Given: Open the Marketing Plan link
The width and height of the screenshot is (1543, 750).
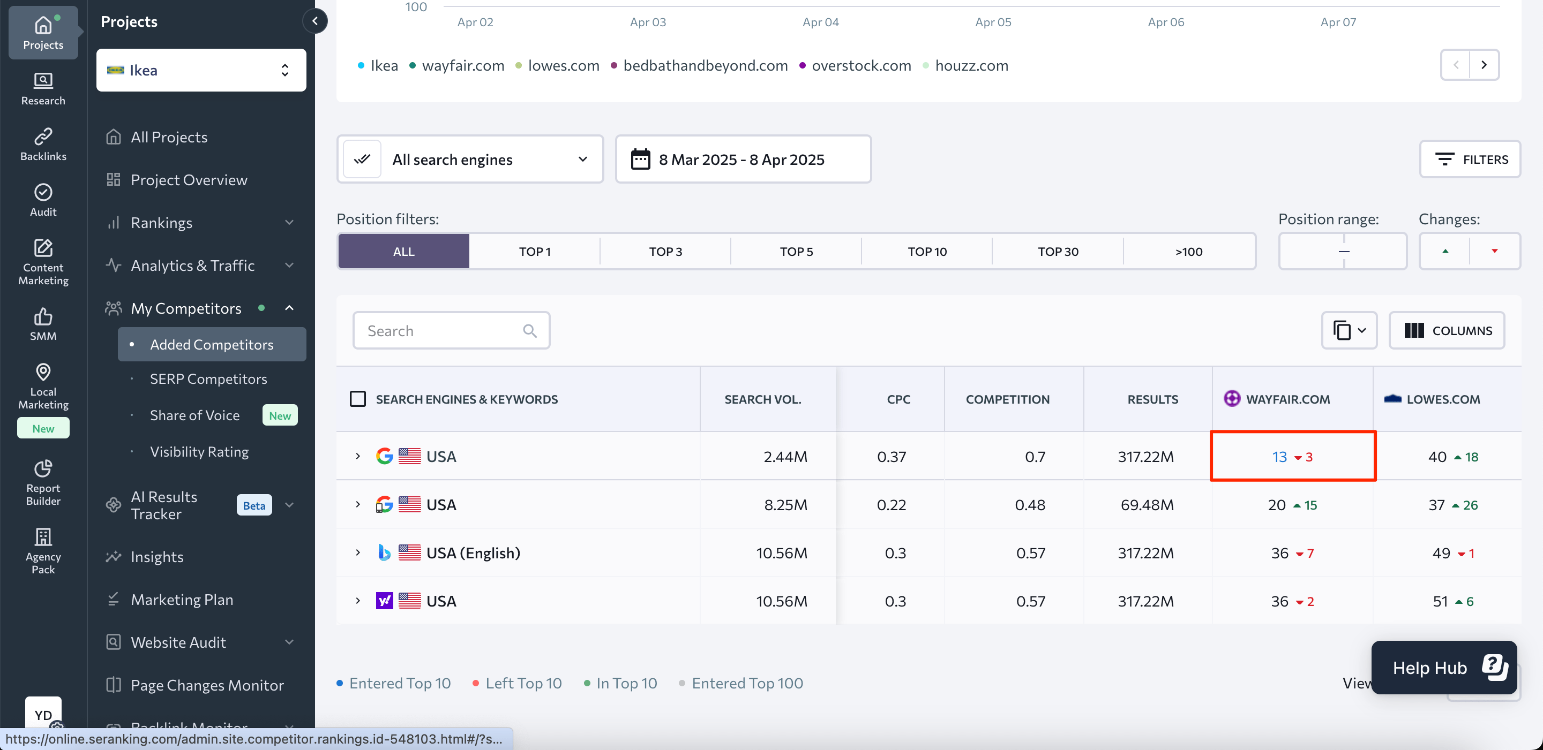Looking at the screenshot, I should pos(182,599).
